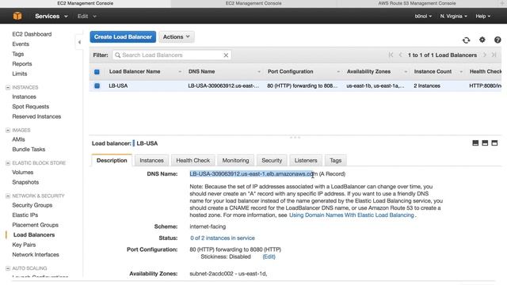Screen dimensions: 507x285
Task: Open Snapshots in sidebar
Action: tap(25, 182)
